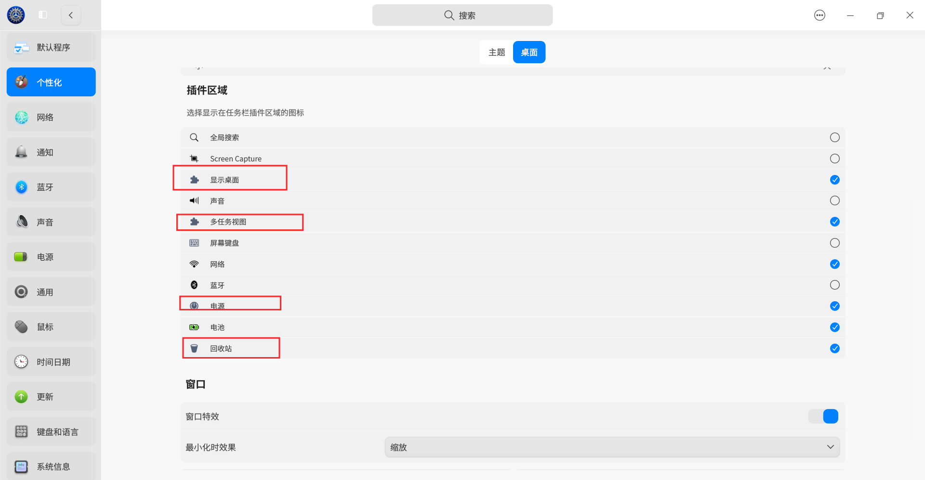
Task: Click the 全局搜索 magnifier icon in plugin list
Action: pos(194,137)
